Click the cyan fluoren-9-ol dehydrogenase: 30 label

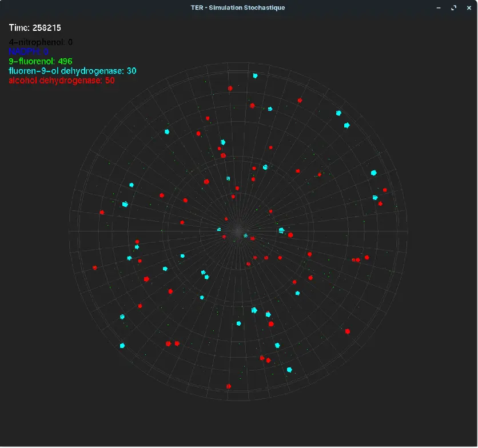pyautogui.click(x=73, y=71)
